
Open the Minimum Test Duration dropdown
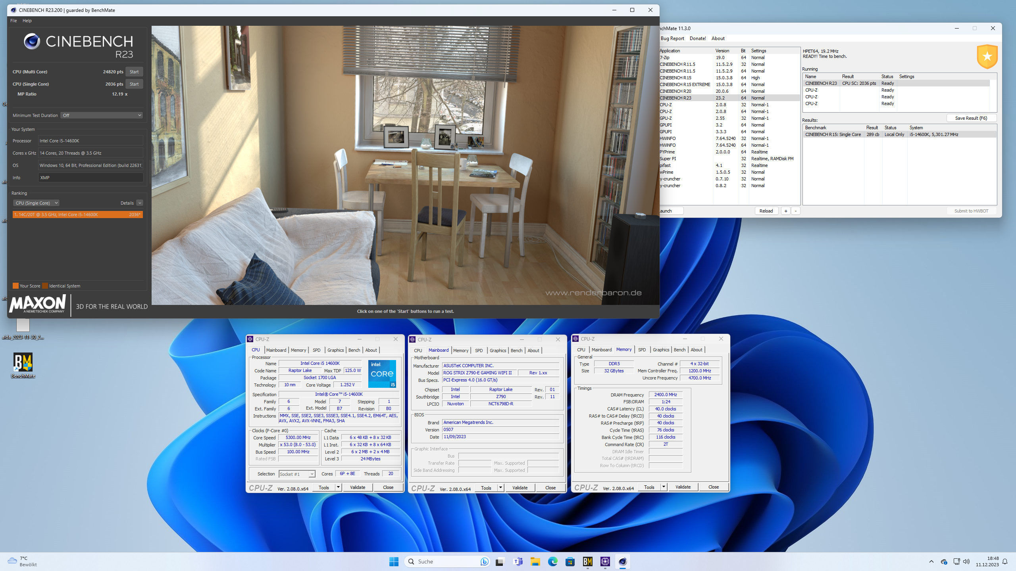[x=102, y=115]
